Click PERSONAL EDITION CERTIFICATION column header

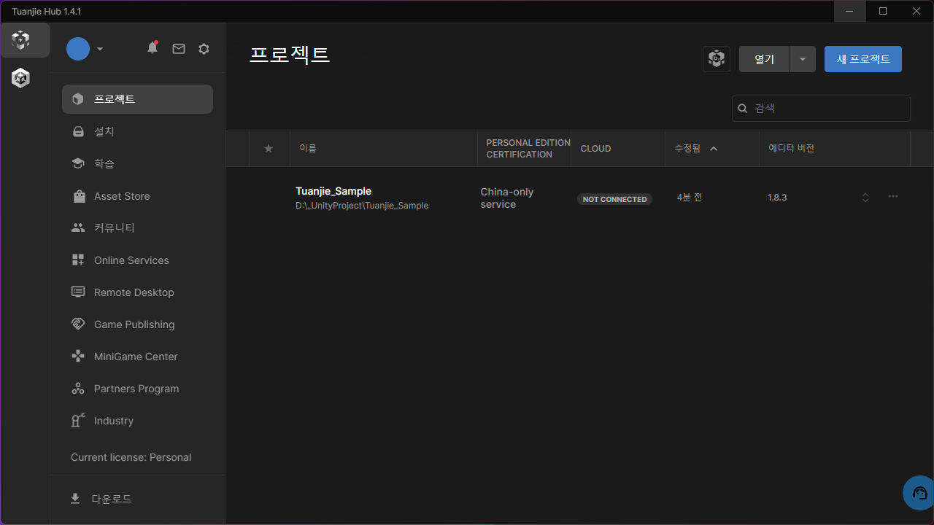click(x=528, y=149)
